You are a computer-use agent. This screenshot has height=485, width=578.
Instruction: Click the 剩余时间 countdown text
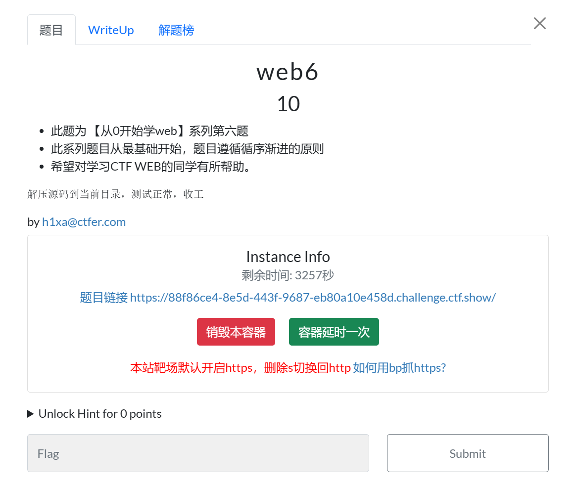pyautogui.click(x=288, y=275)
